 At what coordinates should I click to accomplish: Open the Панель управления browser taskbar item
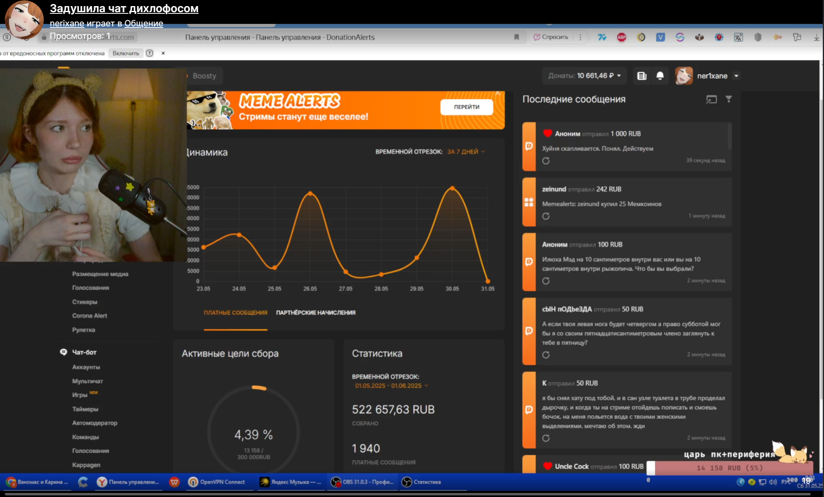128,482
